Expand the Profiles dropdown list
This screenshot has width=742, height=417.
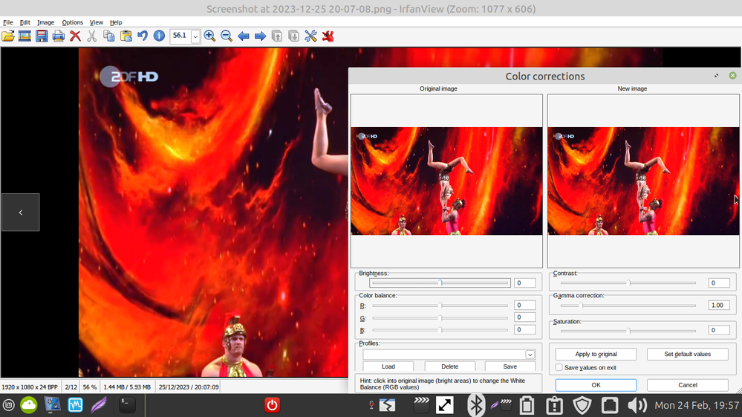[530, 355]
